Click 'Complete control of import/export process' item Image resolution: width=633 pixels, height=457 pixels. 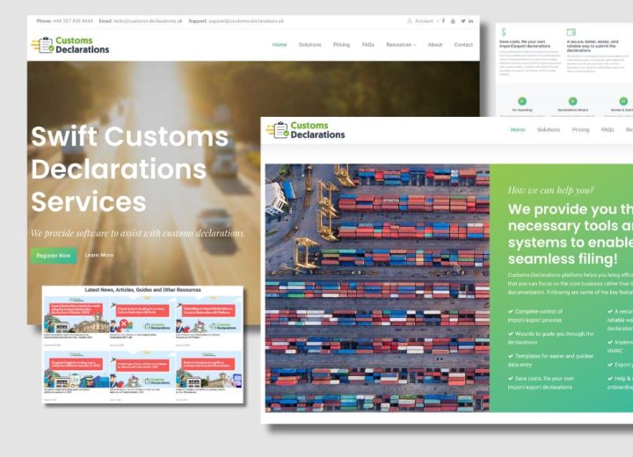click(535, 316)
